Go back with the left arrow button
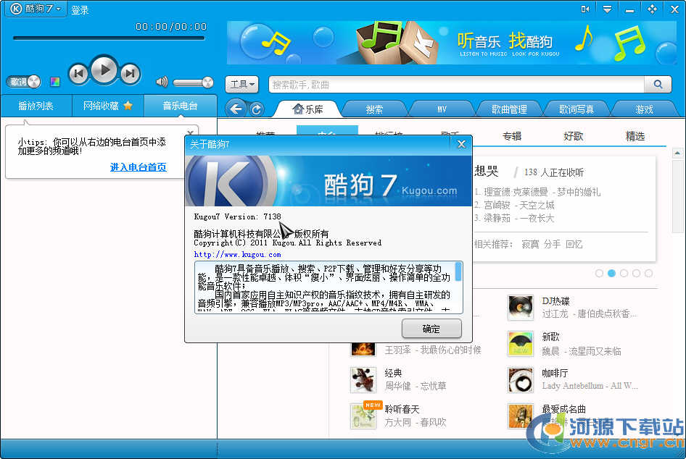 236,109
